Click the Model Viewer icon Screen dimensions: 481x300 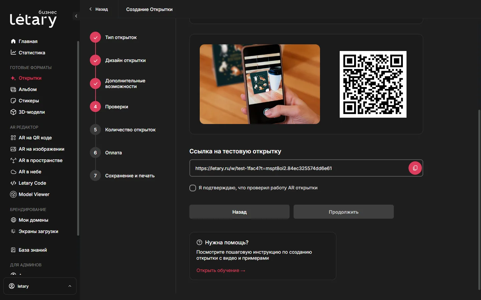pos(13,194)
